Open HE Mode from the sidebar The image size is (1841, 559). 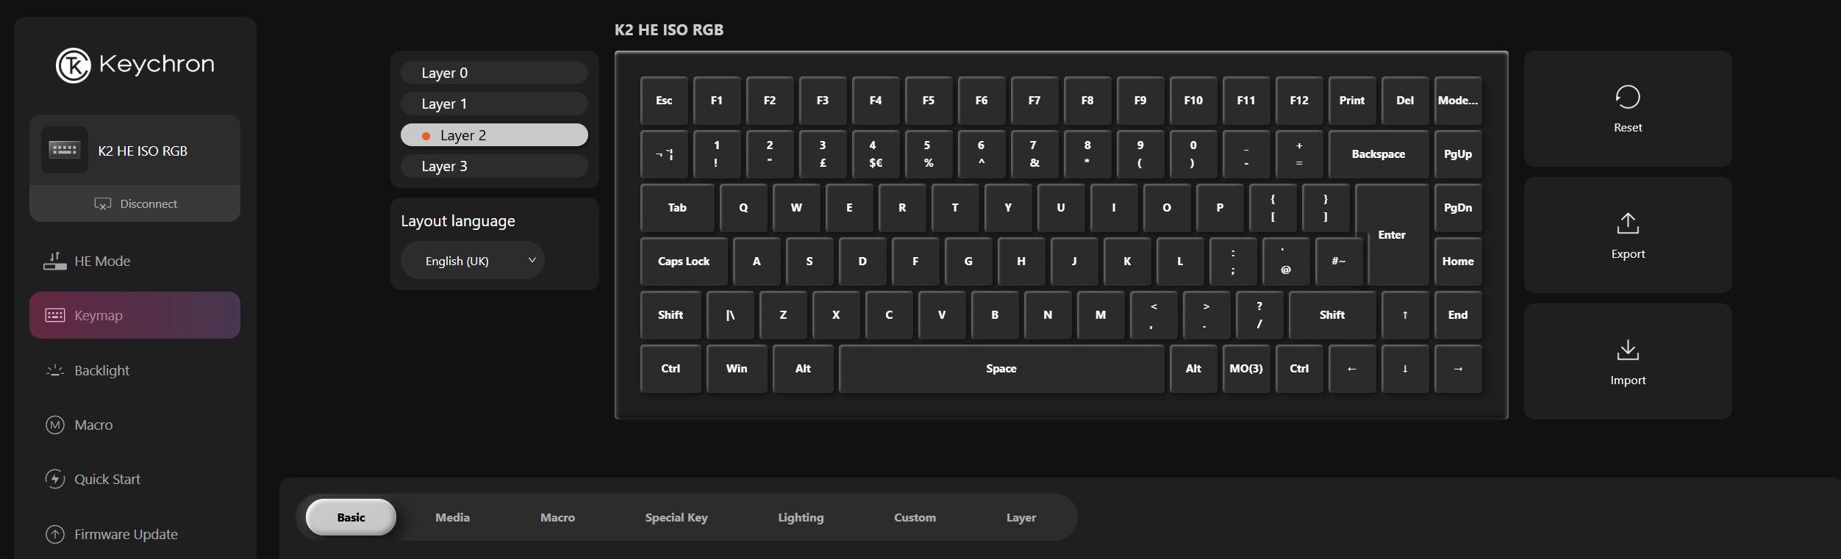135,261
